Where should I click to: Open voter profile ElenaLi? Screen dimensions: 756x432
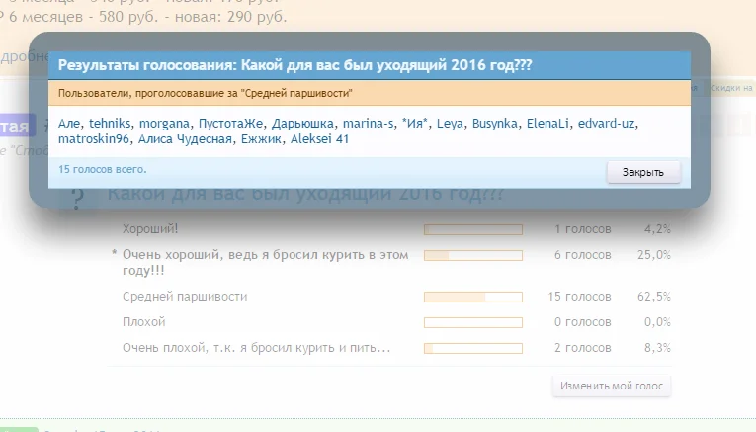click(x=547, y=124)
